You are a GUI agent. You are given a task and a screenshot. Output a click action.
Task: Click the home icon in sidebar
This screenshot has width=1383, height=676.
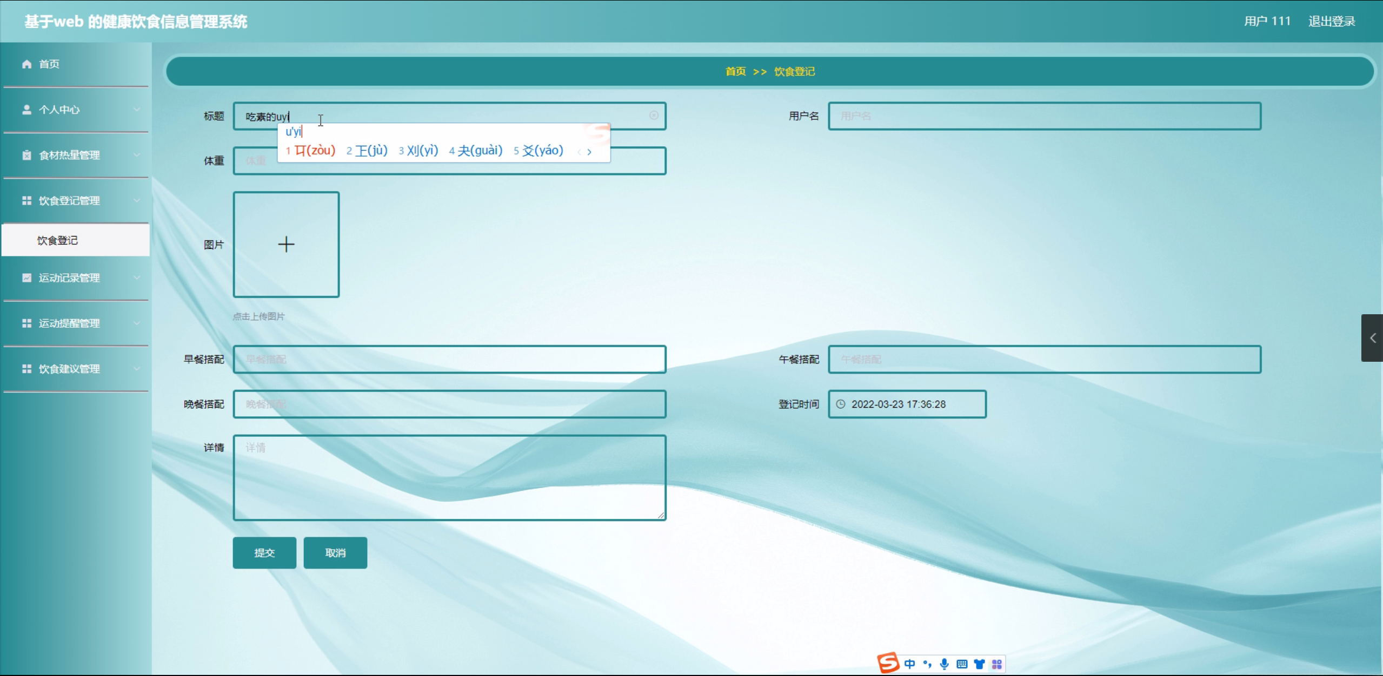tap(26, 64)
